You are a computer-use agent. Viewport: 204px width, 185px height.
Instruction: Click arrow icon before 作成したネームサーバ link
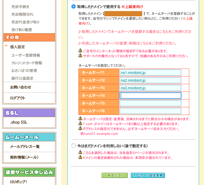(80, 43)
